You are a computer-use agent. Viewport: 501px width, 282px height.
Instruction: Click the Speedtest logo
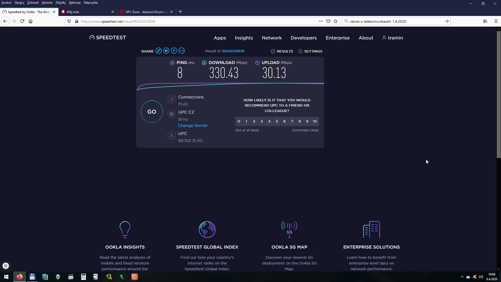[108, 38]
